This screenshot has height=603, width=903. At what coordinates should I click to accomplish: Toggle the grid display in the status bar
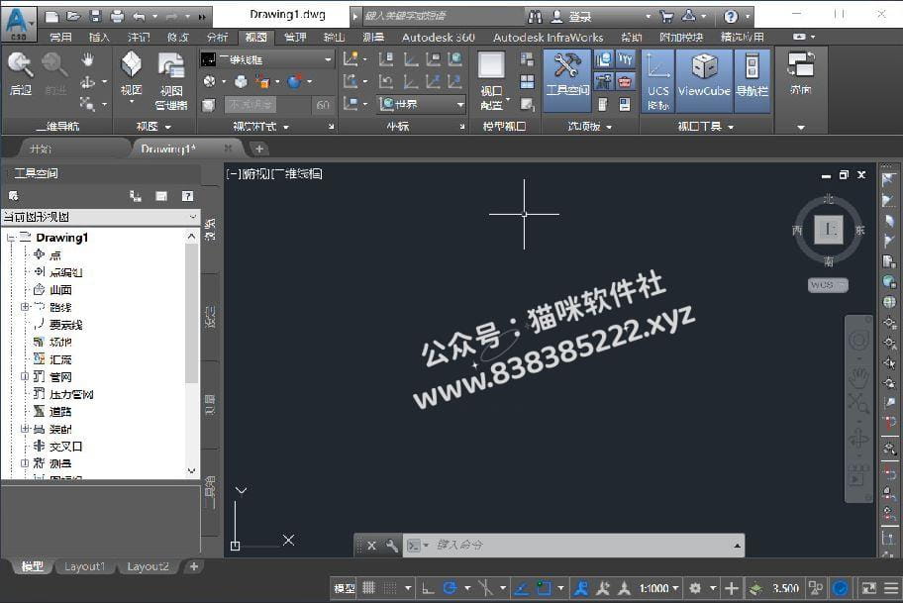tap(368, 588)
